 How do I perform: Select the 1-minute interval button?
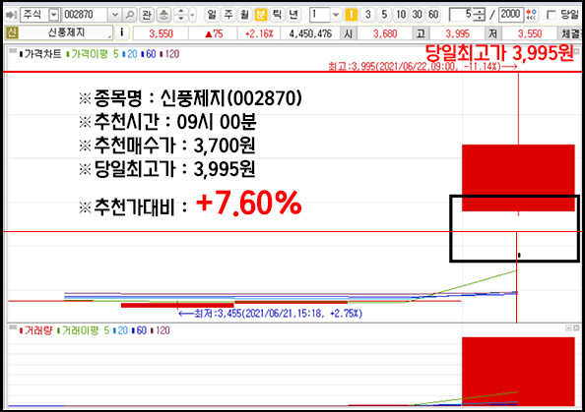351,15
